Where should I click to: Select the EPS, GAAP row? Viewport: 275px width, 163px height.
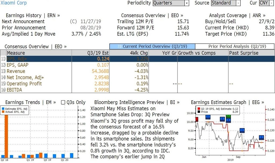137,65
